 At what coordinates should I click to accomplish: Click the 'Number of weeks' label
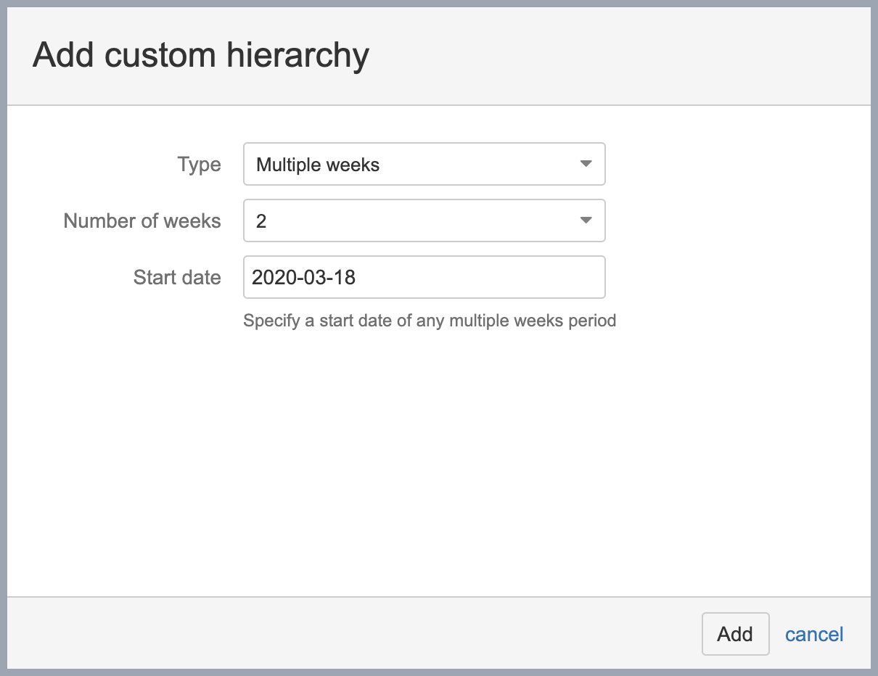click(142, 220)
